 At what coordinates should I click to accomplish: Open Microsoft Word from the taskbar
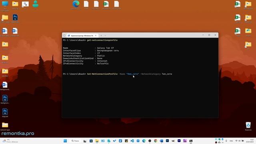(x=162, y=141)
